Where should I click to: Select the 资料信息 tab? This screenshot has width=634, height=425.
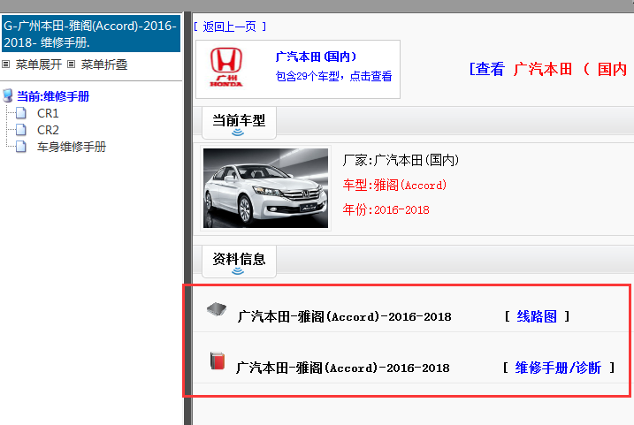tap(239, 262)
